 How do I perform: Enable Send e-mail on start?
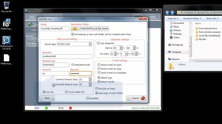(x=99, y=65)
